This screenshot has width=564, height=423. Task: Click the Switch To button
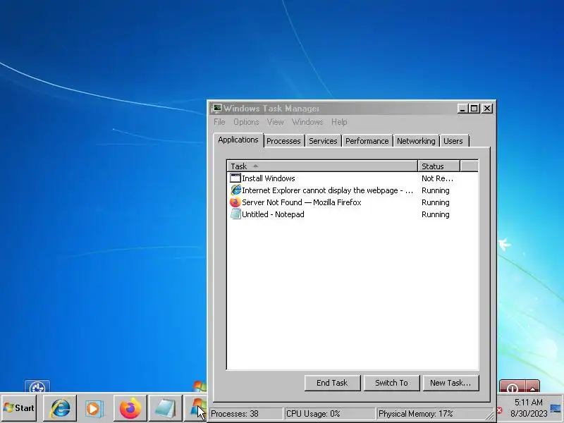pyautogui.click(x=391, y=383)
